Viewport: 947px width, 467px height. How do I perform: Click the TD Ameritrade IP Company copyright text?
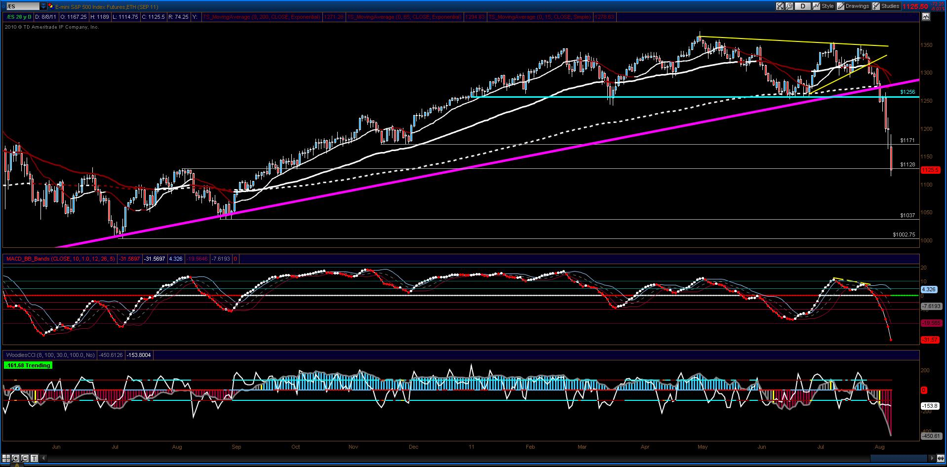click(x=52, y=27)
